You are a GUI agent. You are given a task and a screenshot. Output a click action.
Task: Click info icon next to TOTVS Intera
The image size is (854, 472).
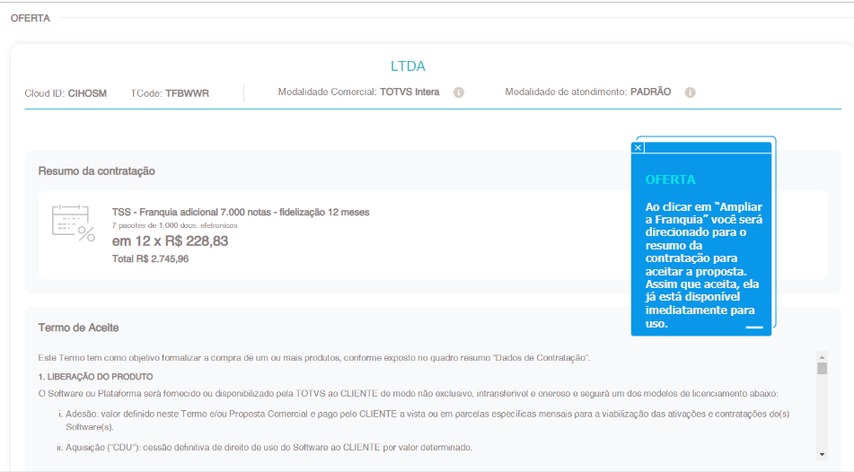coord(459,92)
